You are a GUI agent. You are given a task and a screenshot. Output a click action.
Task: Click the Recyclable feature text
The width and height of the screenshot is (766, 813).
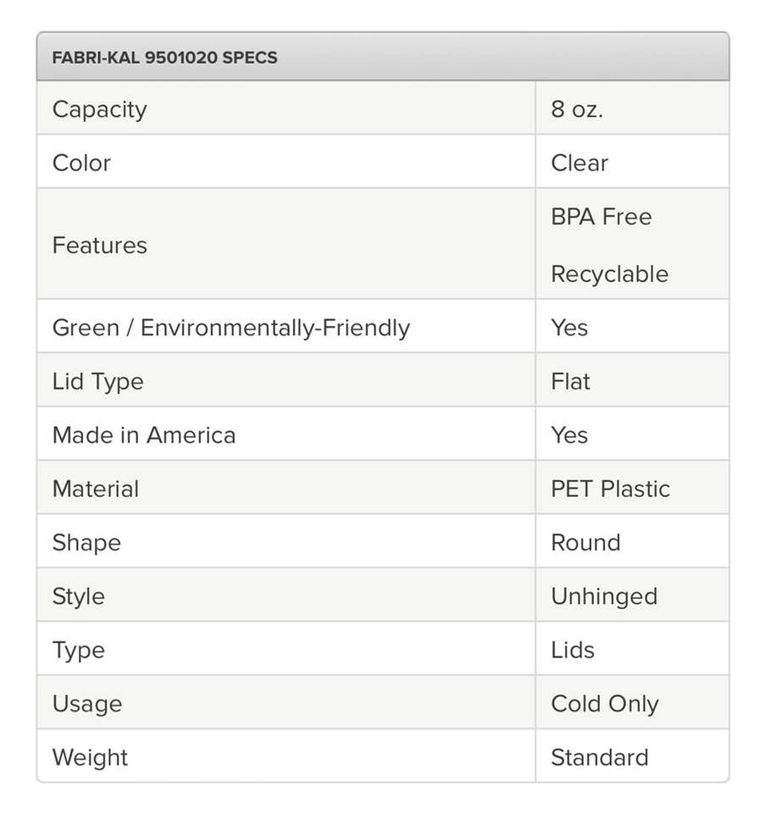(609, 274)
